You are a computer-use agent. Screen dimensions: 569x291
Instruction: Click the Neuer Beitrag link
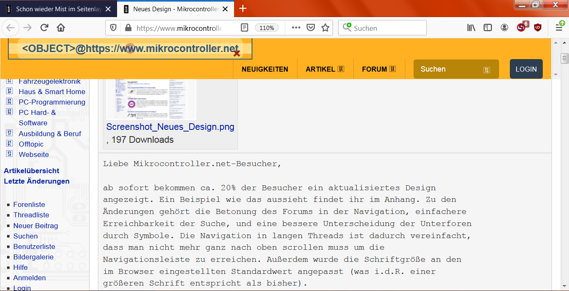pyautogui.click(x=36, y=226)
